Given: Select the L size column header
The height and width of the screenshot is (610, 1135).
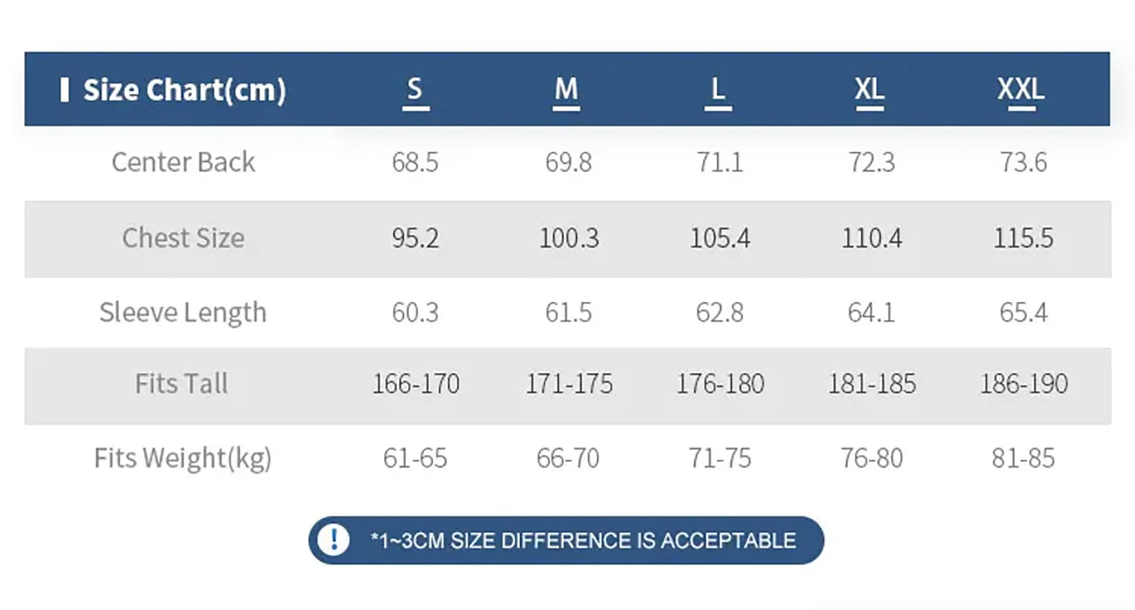Looking at the screenshot, I should (x=718, y=90).
